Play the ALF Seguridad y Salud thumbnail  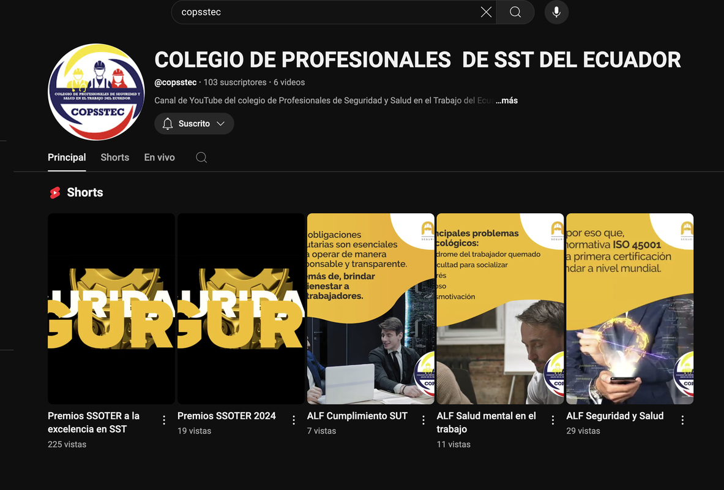pos(630,308)
